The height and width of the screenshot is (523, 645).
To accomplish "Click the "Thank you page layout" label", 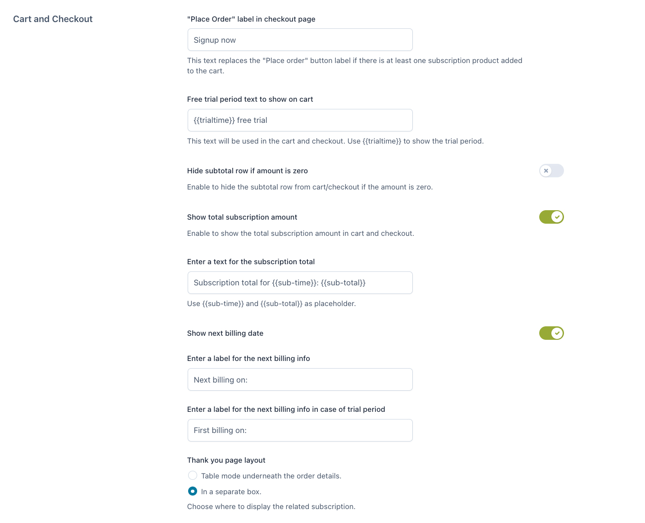I will (226, 460).
